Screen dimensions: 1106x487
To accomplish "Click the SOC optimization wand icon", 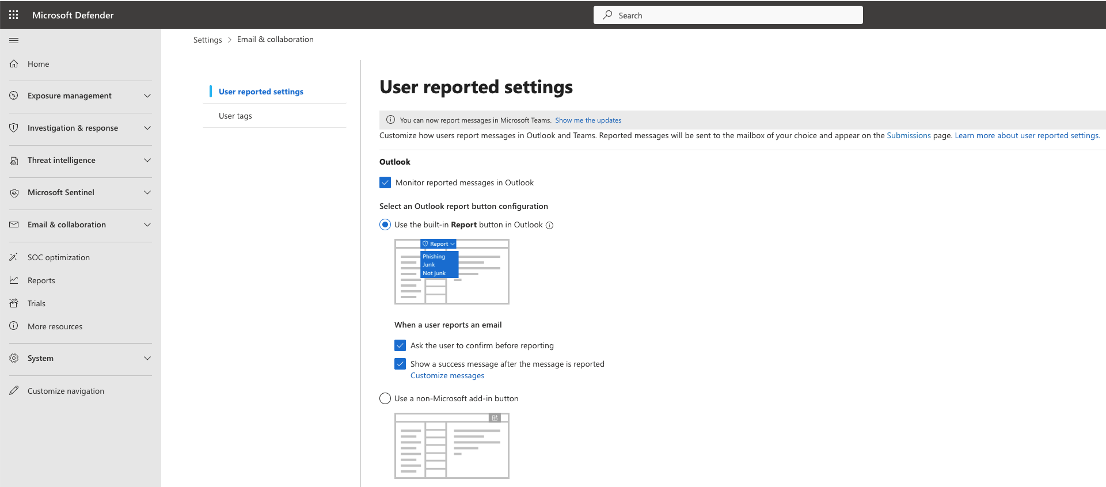I will [x=14, y=257].
